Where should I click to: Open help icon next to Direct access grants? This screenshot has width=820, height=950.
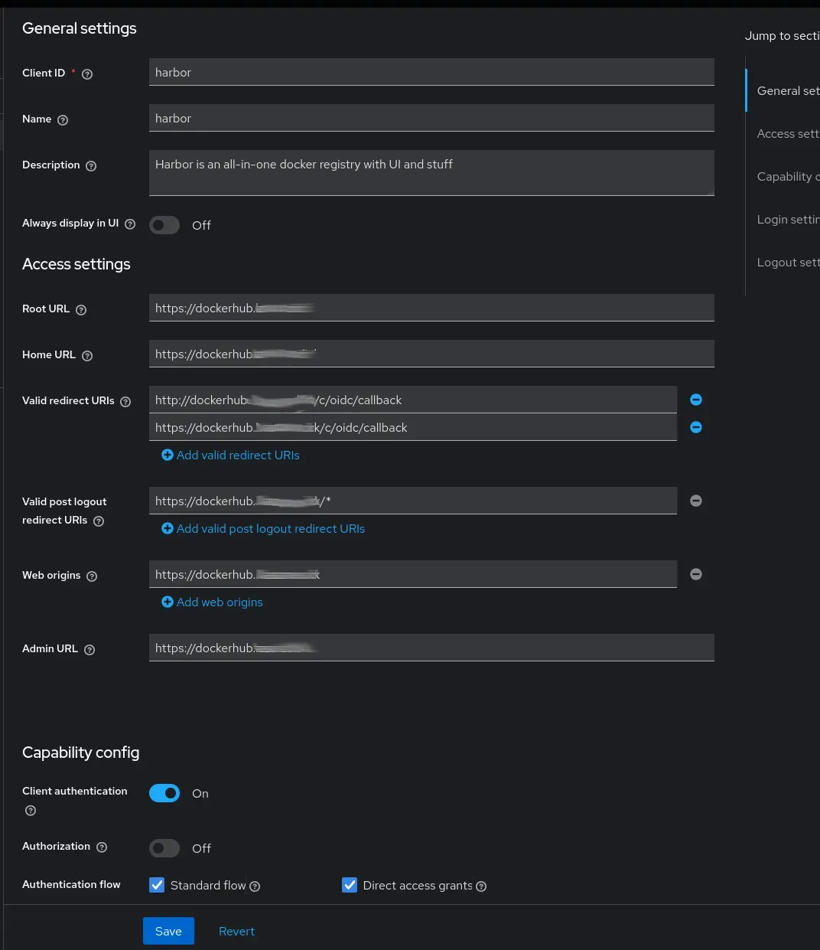click(x=481, y=886)
